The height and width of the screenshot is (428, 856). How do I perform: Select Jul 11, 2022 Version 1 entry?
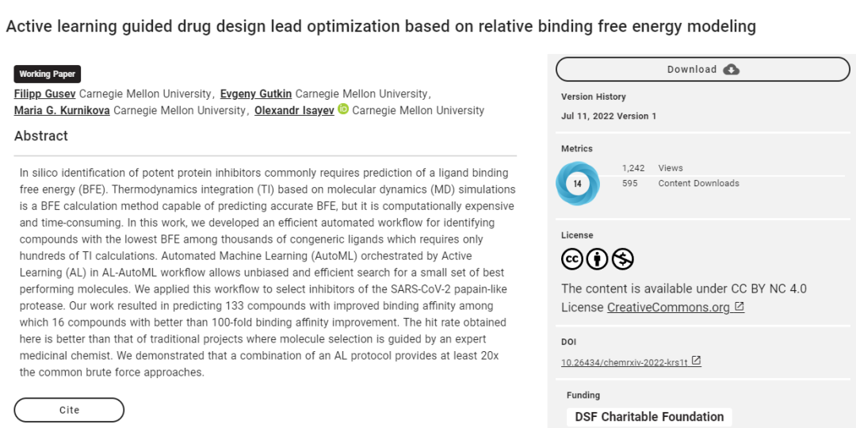[x=609, y=117]
